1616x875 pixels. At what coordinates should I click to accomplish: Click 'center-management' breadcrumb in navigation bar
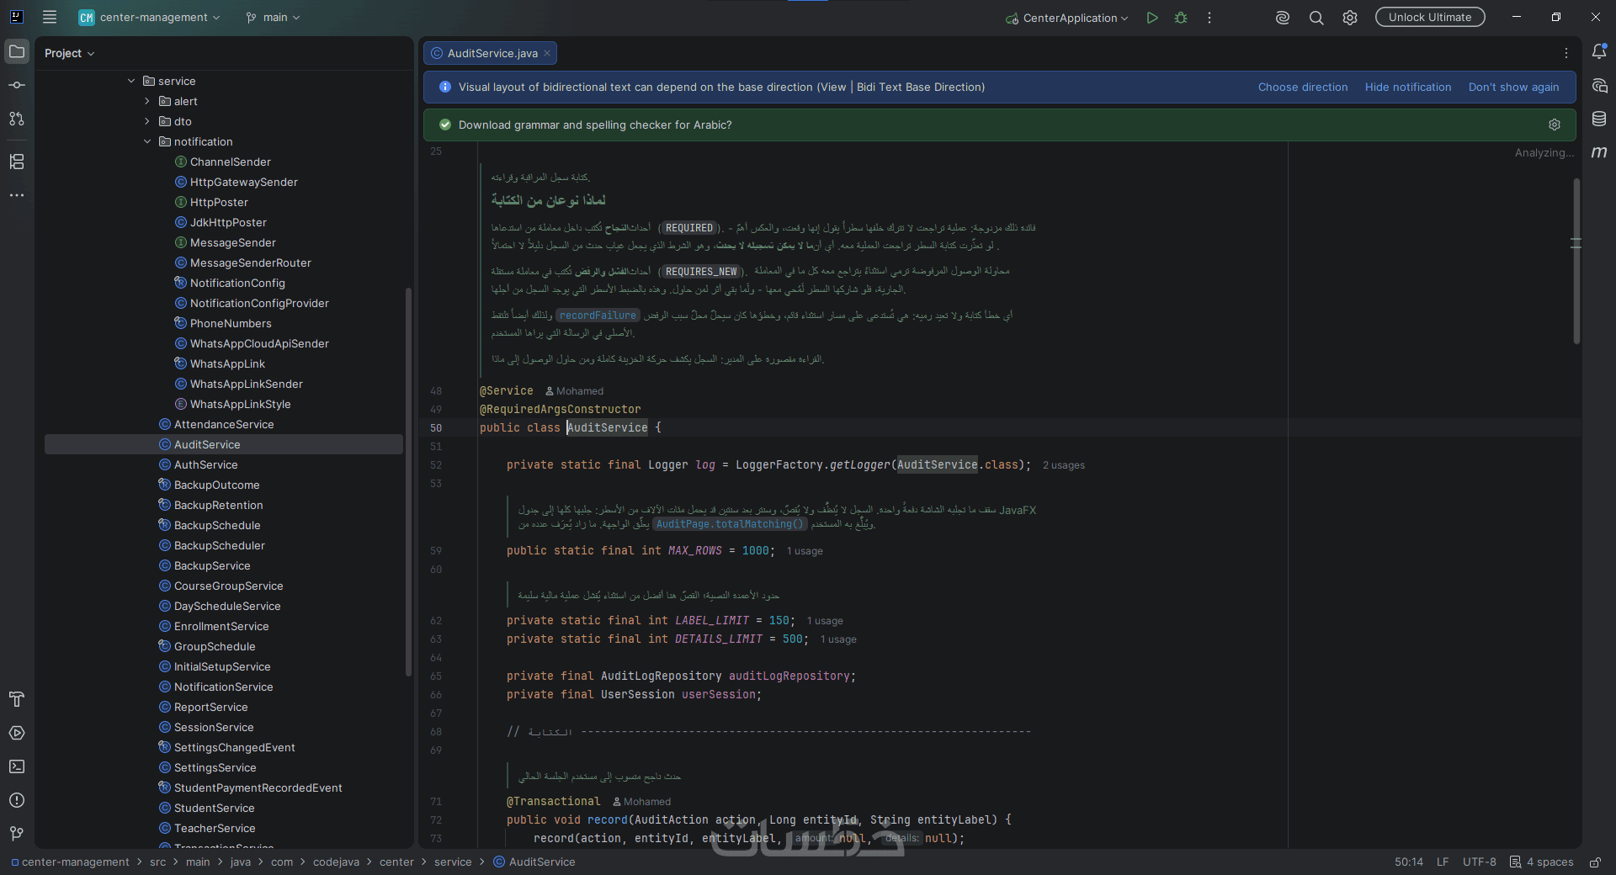[x=70, y=862]
